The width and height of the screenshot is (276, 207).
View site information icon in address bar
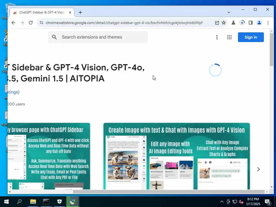42,23
